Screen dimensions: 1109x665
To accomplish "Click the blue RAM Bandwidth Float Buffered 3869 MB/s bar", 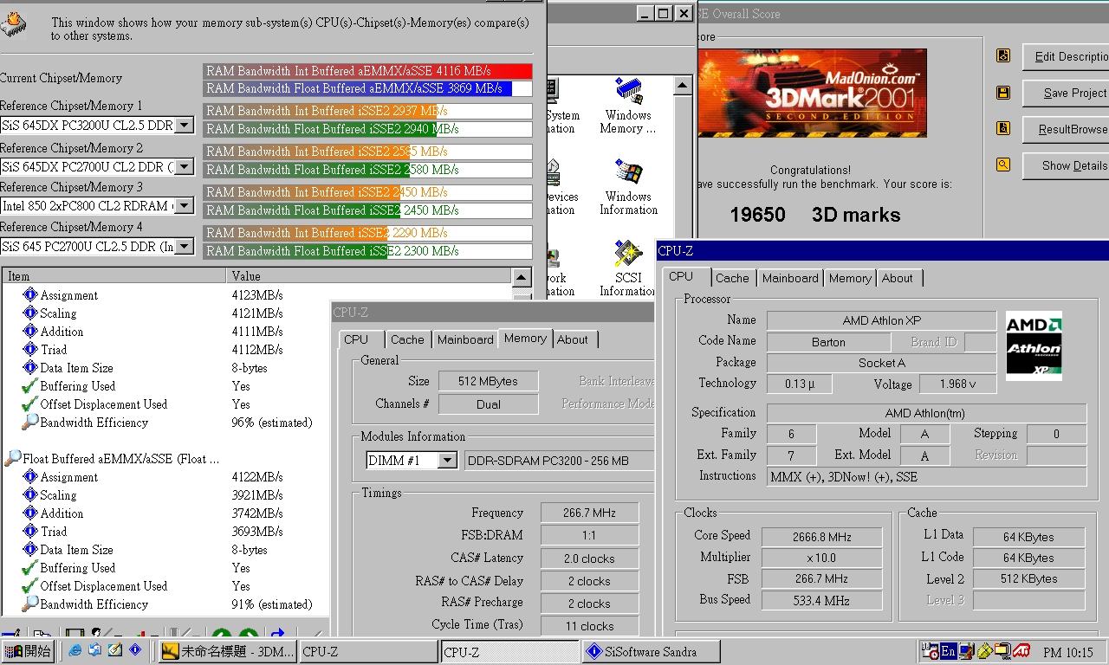I will point(358,88).
